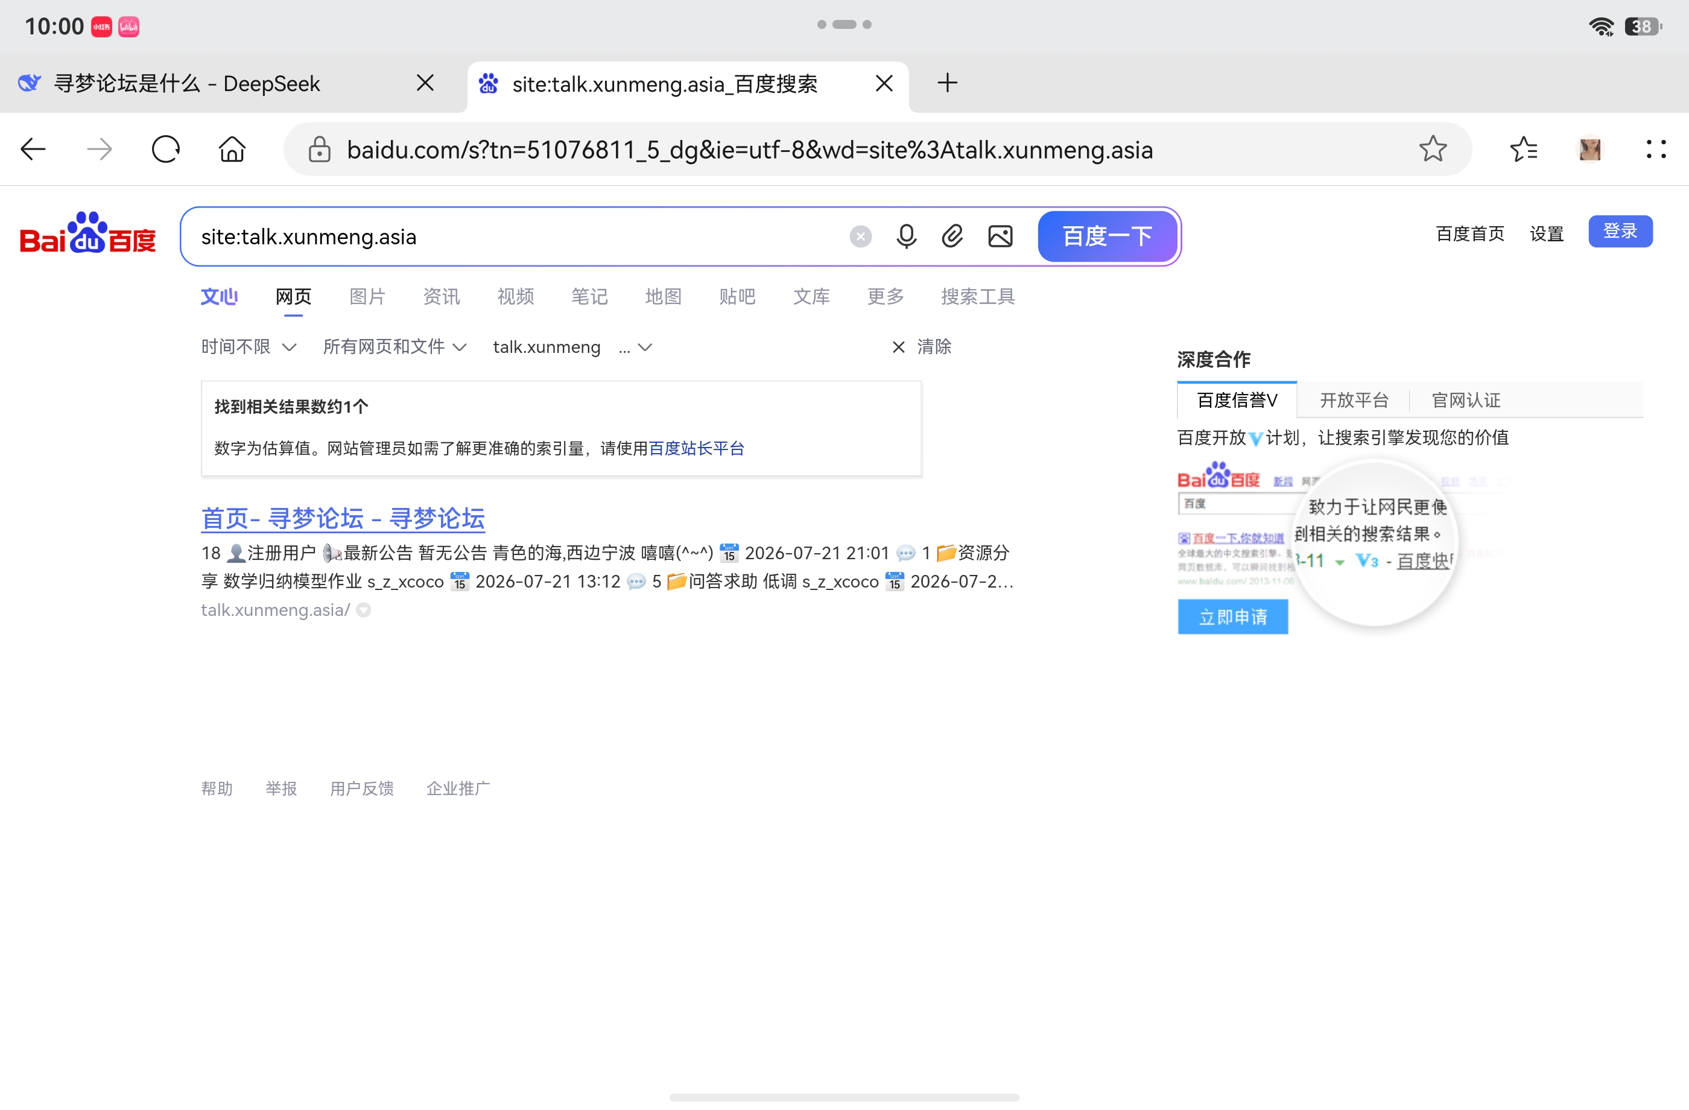Click the padlock site security icon

pyautogui.click(x=319, y=149)
